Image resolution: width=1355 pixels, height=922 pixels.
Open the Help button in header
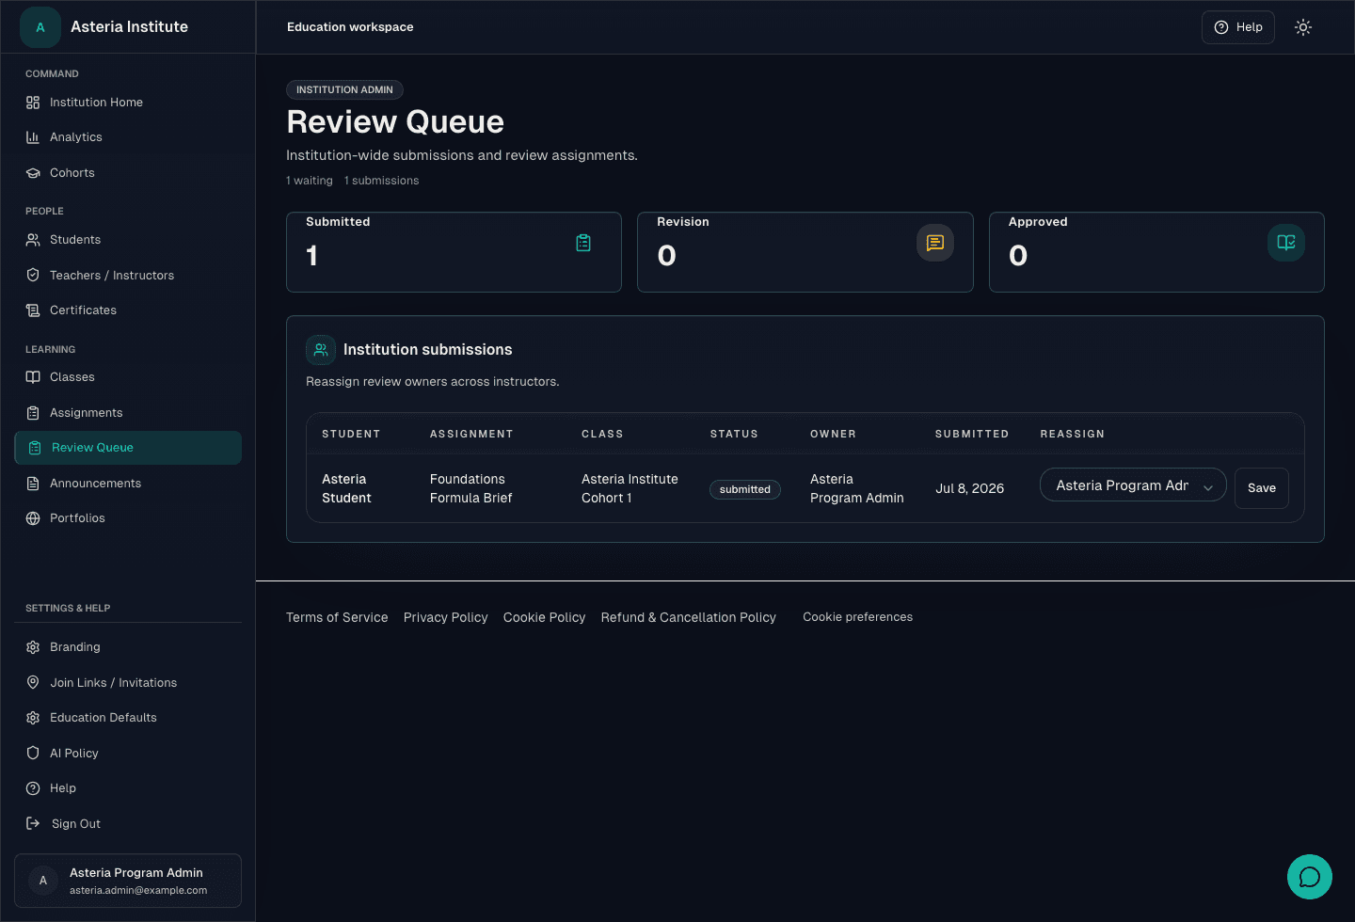pyautogui.click(x=1238, y=27)
